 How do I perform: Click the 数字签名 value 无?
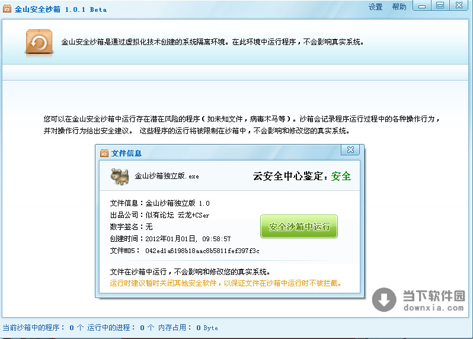click(149, 227)
